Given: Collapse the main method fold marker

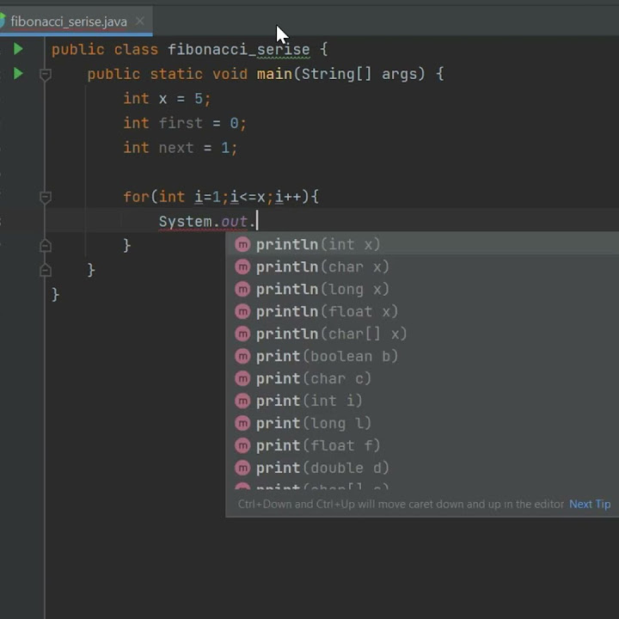Looking at the screenshot, I should pyautogui.click(x=46, y=74).
